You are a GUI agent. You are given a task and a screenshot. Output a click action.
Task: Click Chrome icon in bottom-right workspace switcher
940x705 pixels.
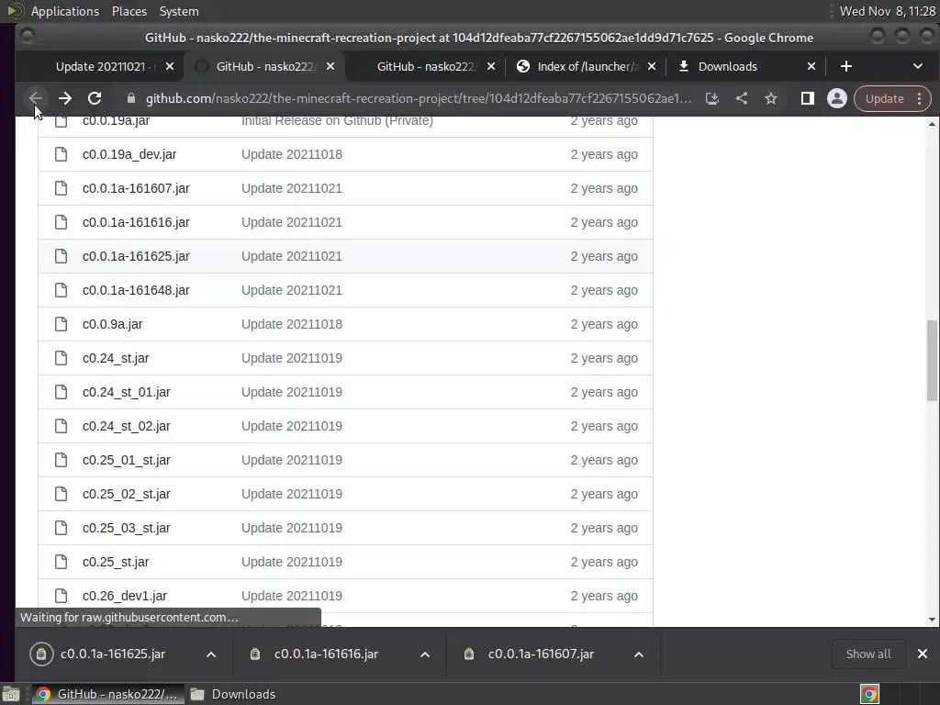coord(869,694)
